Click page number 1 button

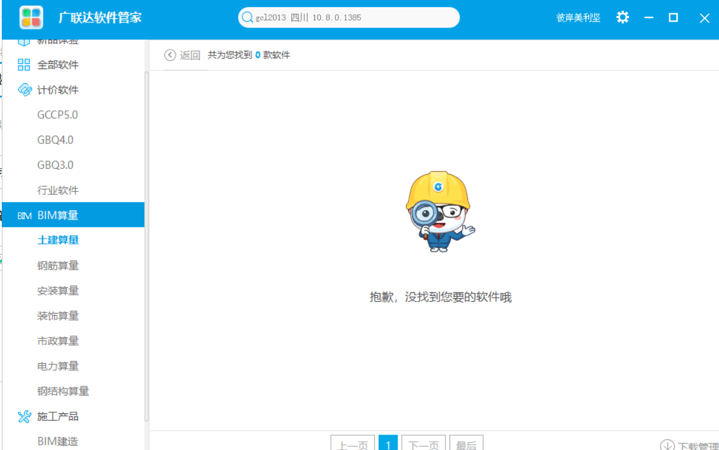click(388, 443)
